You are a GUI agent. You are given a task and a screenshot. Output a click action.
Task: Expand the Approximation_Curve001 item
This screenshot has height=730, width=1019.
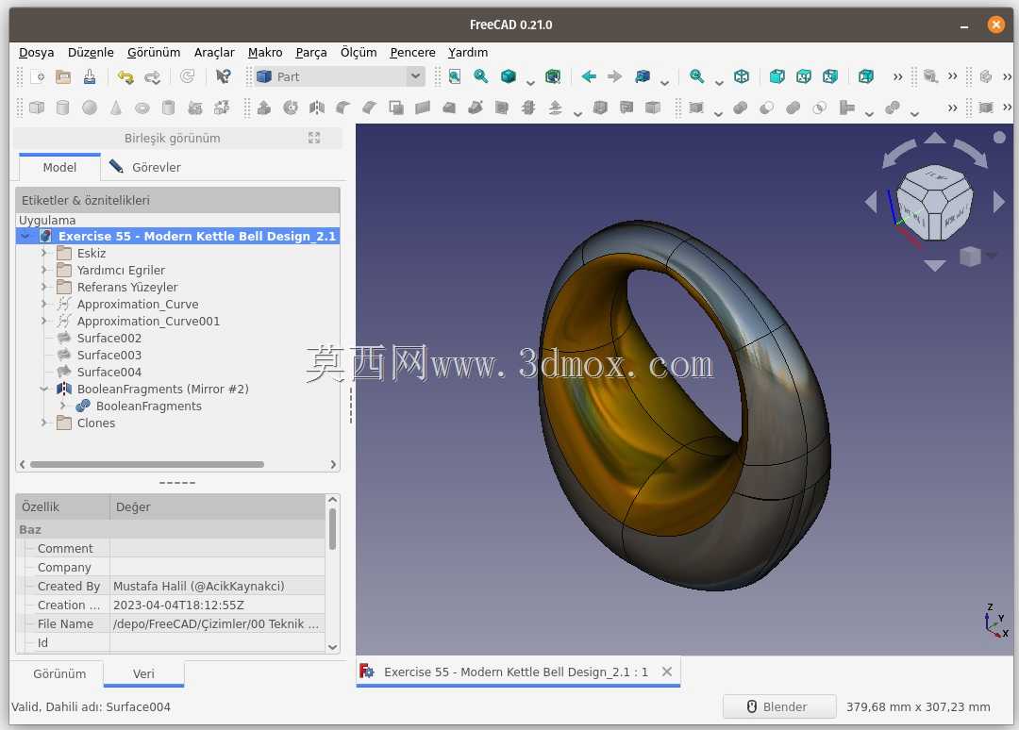[44, 321]
